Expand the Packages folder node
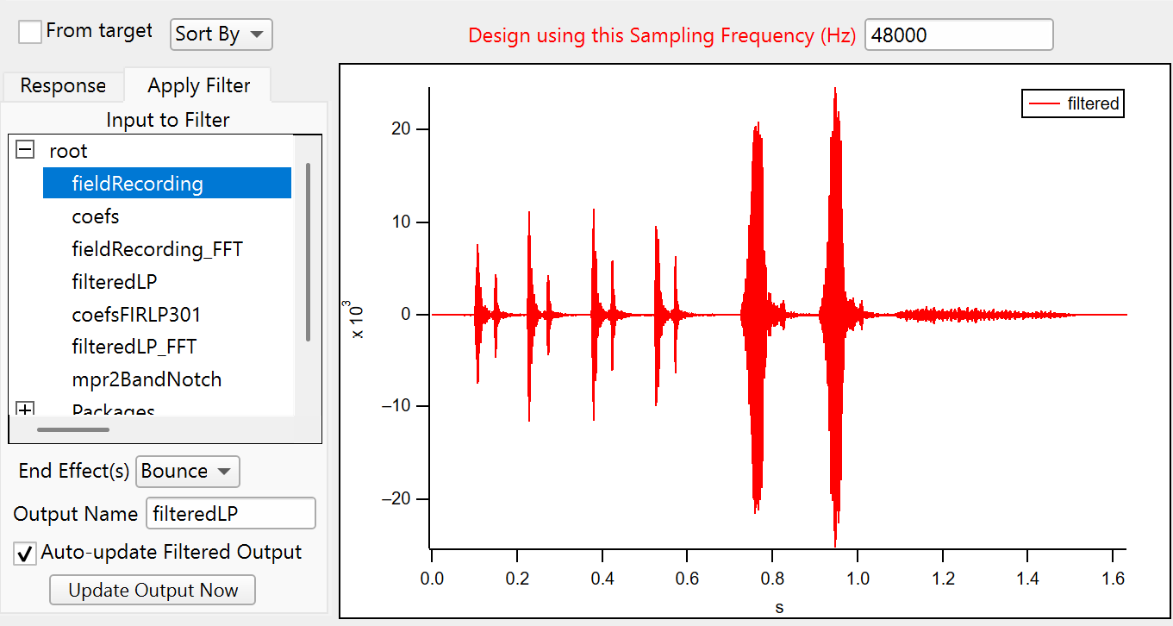 (x=26, y=410)
